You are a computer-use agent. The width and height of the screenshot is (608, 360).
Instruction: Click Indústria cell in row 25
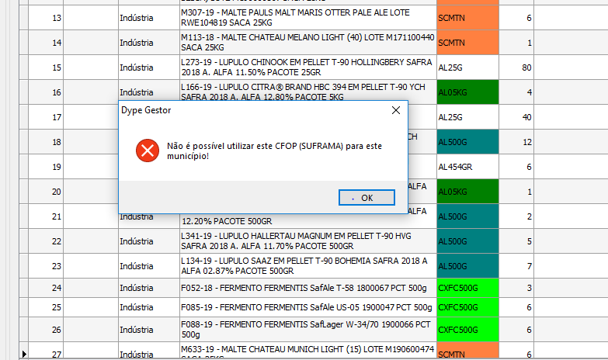[149, 307]
